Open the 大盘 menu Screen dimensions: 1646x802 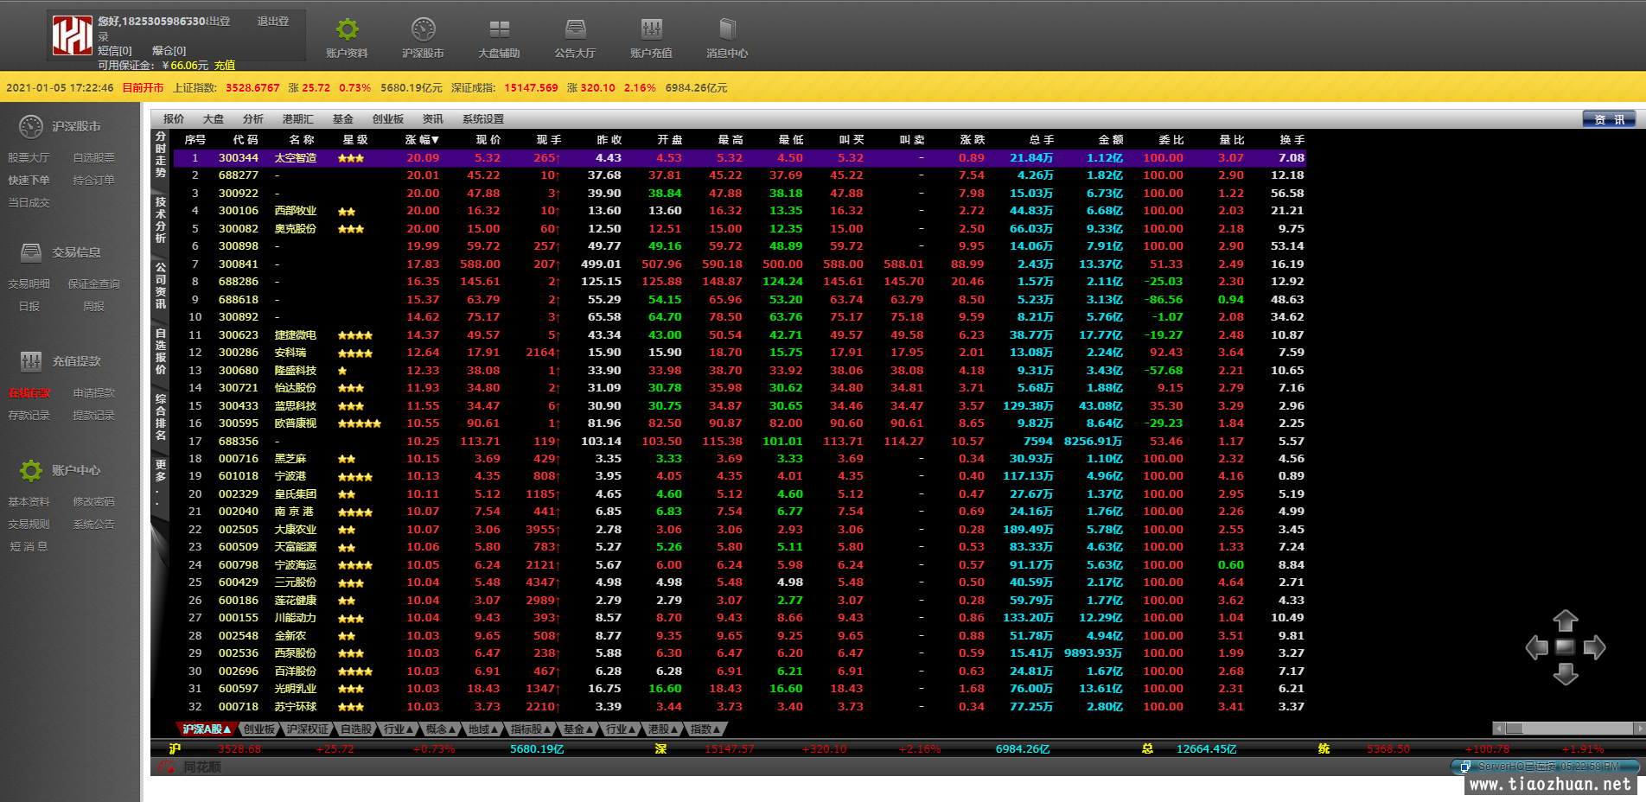coord(214,119)
